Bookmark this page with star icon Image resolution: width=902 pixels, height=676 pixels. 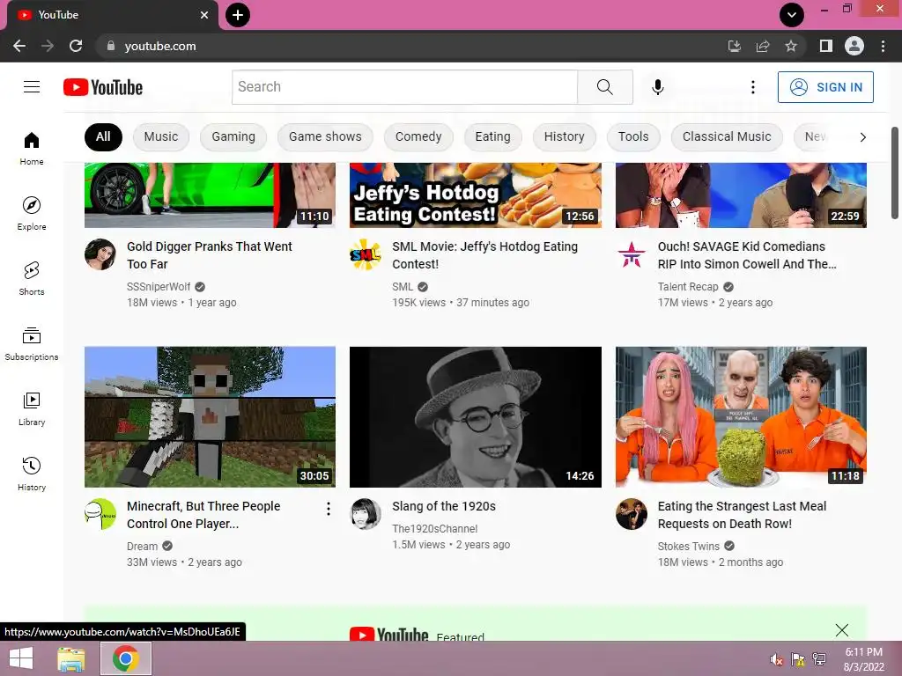pyautogui.click(x=791, y=46)
